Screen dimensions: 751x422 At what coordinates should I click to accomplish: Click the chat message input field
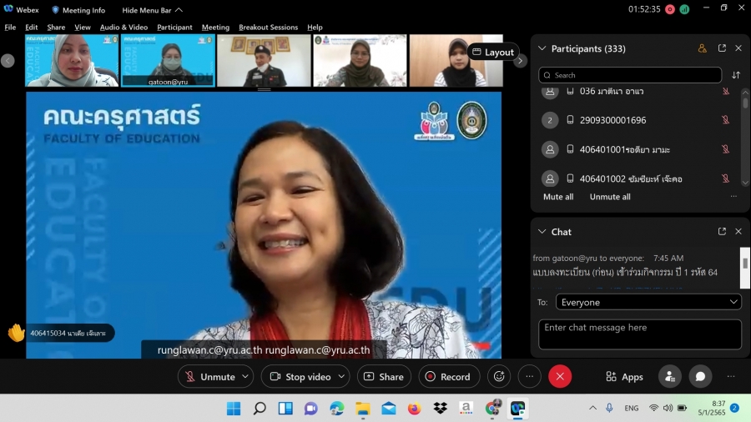[639, 334]
